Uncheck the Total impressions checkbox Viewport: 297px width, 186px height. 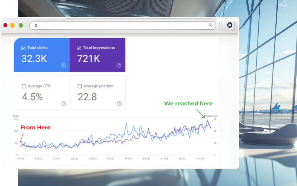79,48
